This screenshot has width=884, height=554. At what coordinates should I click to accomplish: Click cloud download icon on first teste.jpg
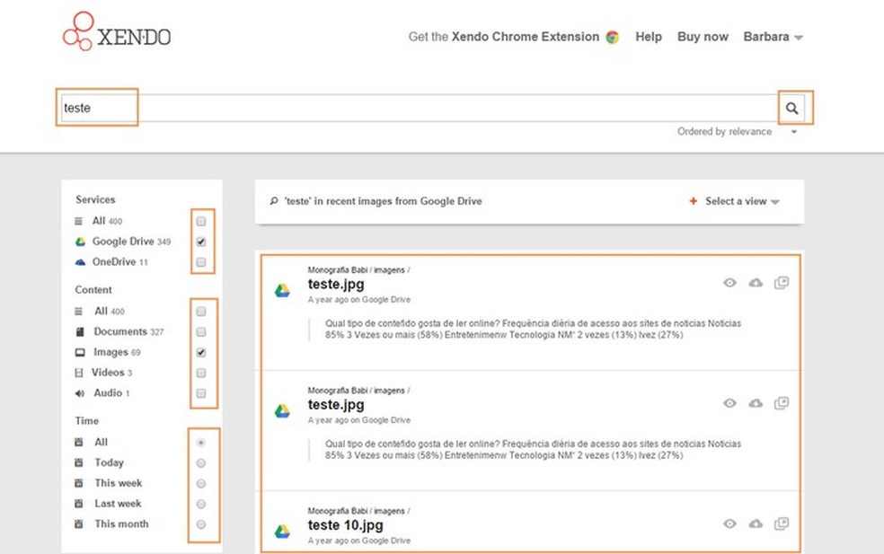tap(756, 283)
